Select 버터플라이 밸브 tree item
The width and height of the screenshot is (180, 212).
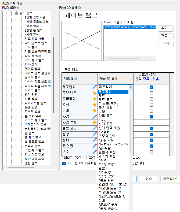click(x=35, y=125)
